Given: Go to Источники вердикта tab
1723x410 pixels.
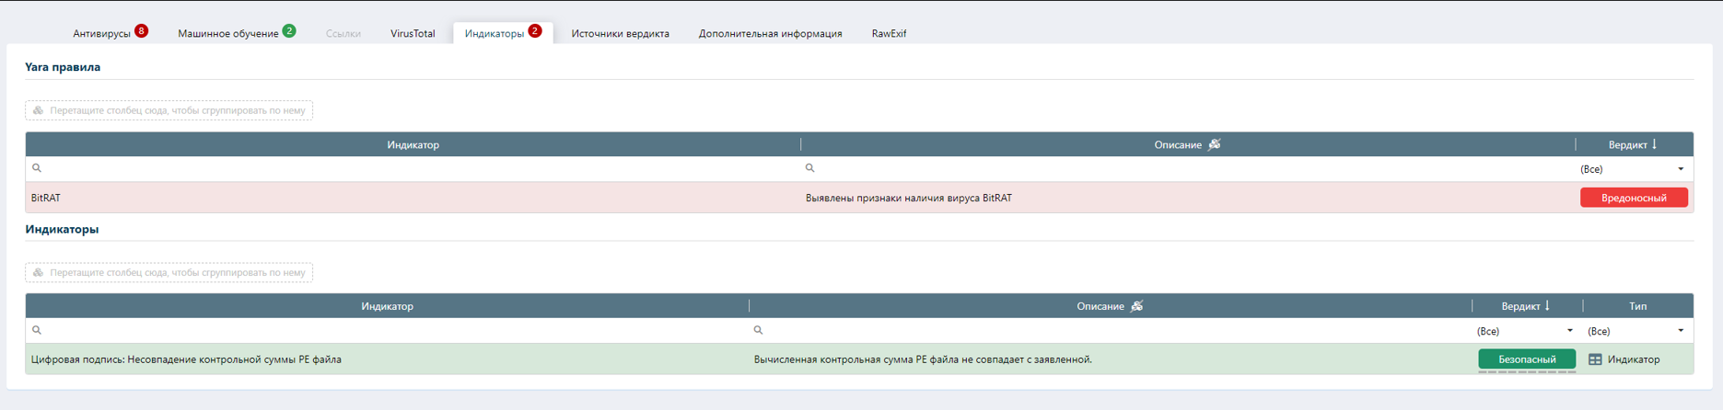Looking at the screenshot, I should 620,34.
